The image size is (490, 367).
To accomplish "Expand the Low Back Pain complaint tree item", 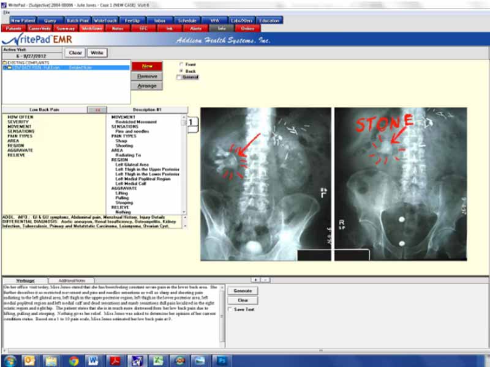I will pos(4,67).
